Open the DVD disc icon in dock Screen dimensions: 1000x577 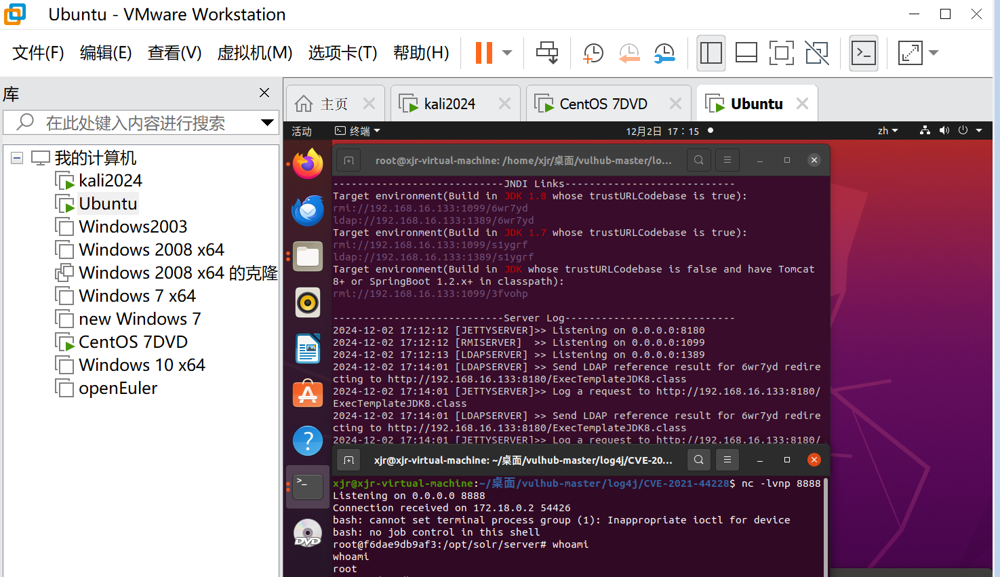click(308, 533)
